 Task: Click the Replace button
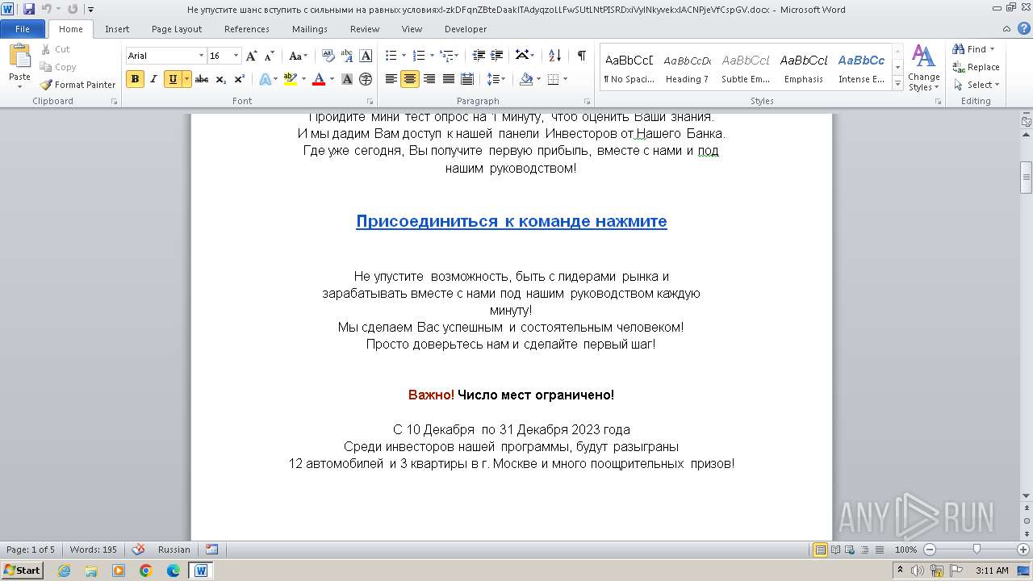click(x=976, y=67)
